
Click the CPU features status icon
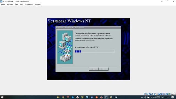click(164, 94)
